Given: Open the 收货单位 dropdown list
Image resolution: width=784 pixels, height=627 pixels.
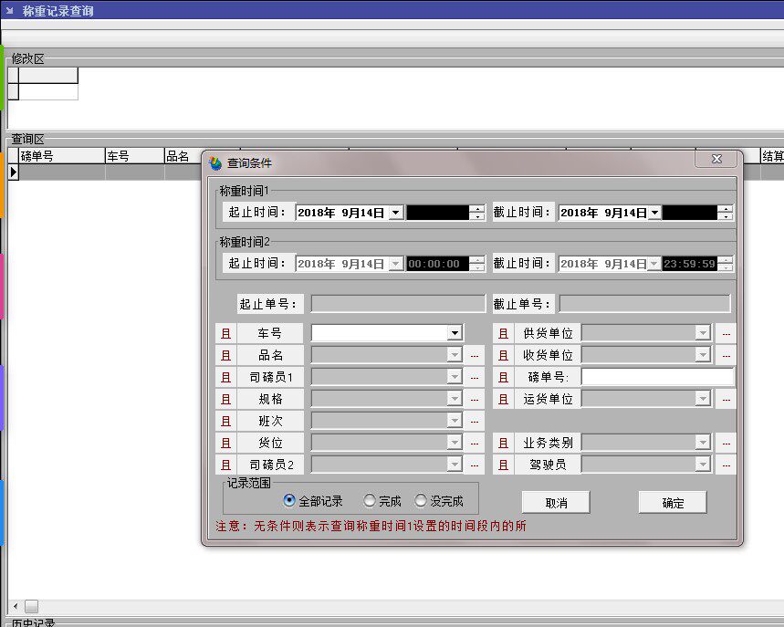Looking at the screenshot, I should [703, 355].
